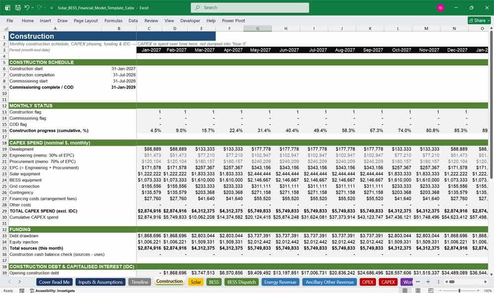Open the pink user account avatar
The width and height of the screenshot is (494, 293).
[x=441, y=7]
